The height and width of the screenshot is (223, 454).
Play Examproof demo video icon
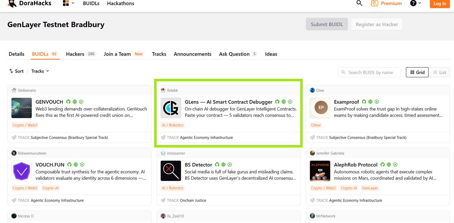click(x=377, y=102)
